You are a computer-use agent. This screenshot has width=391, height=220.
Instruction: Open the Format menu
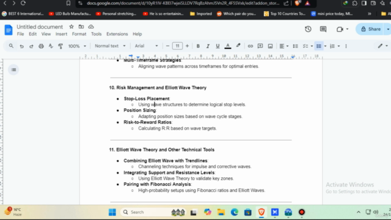[x=79, y=34]
